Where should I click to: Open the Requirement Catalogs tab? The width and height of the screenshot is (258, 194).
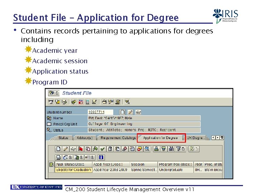(118, 138)
